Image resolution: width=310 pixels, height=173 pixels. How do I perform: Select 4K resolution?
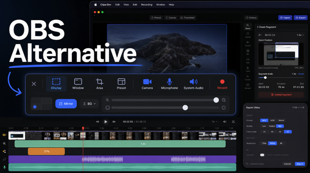coord(281,143)
